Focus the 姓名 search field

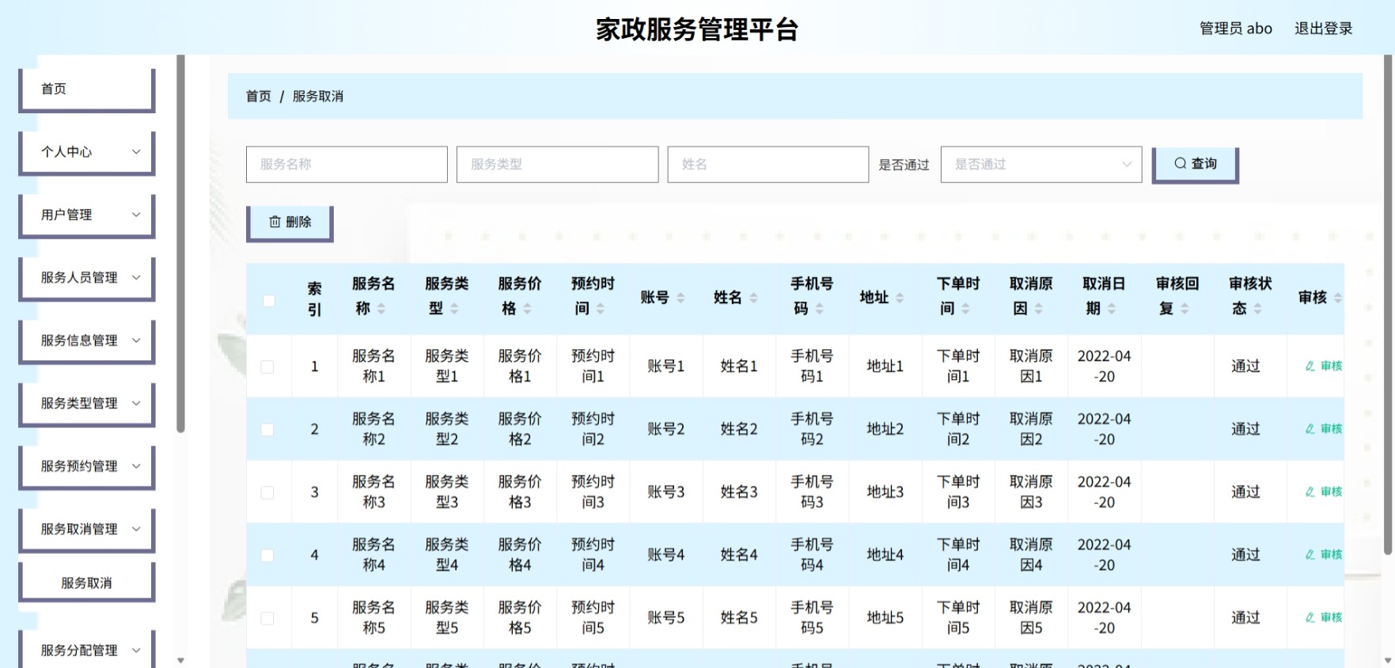pos(768,165)
